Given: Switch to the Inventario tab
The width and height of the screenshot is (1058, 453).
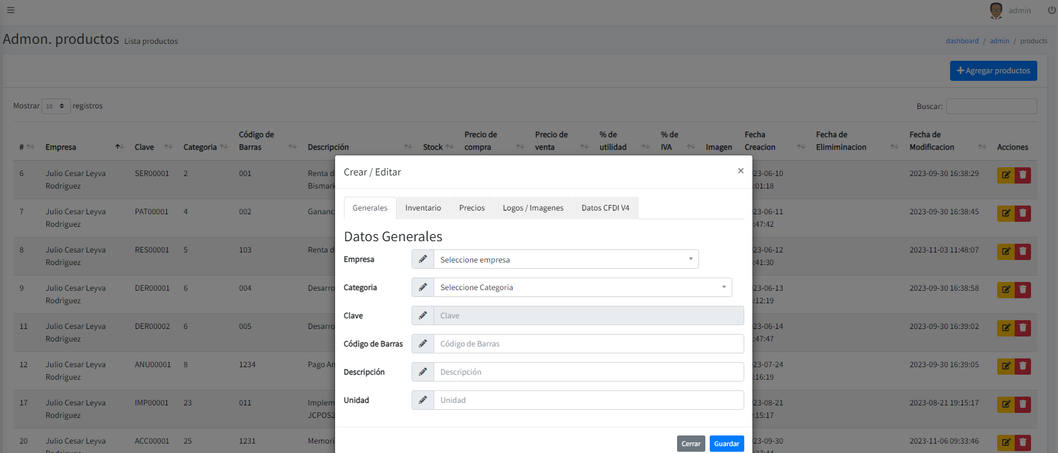Looking at the screenshot, I should coord(423,208).
